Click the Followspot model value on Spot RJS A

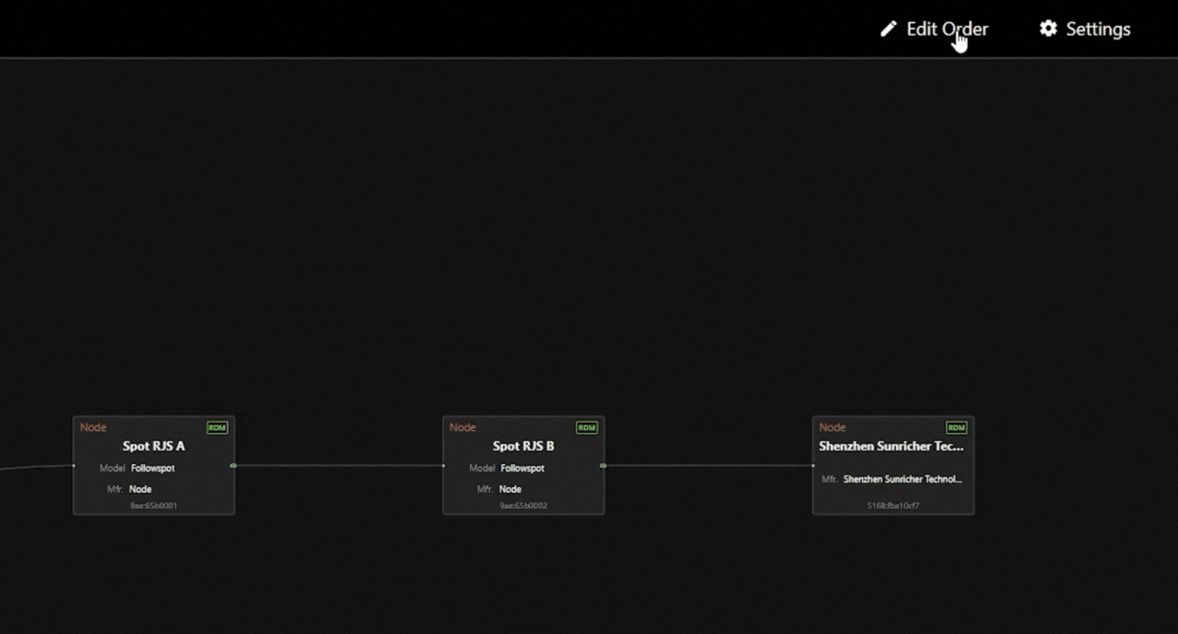[153, 469]
